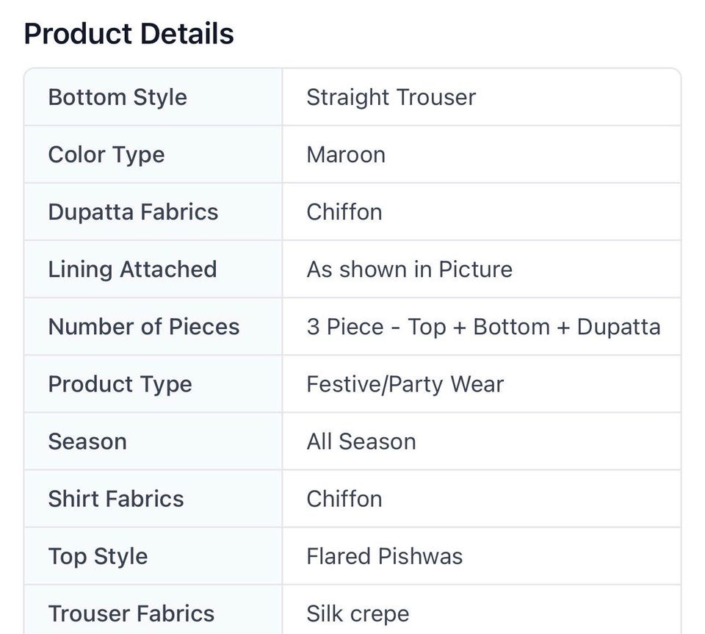The height and width of the screenshot is (634, 705).
Task: Click the Straight Trouser value
Action: pos(391,97)
